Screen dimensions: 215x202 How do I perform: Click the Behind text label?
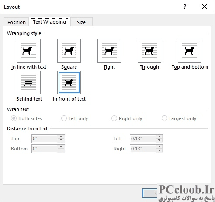coord(29,99)
